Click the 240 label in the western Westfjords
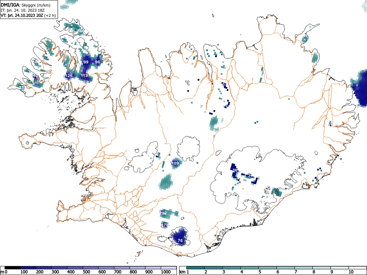 point(34,75)
